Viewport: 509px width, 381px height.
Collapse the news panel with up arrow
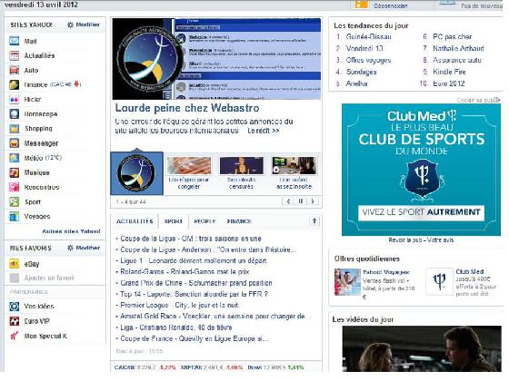(x=314, y=221)
